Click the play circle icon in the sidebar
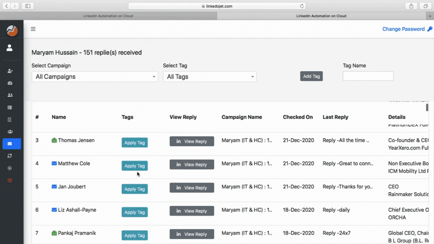Viewport: 434px width, 244px height. (x=10, y=168)
